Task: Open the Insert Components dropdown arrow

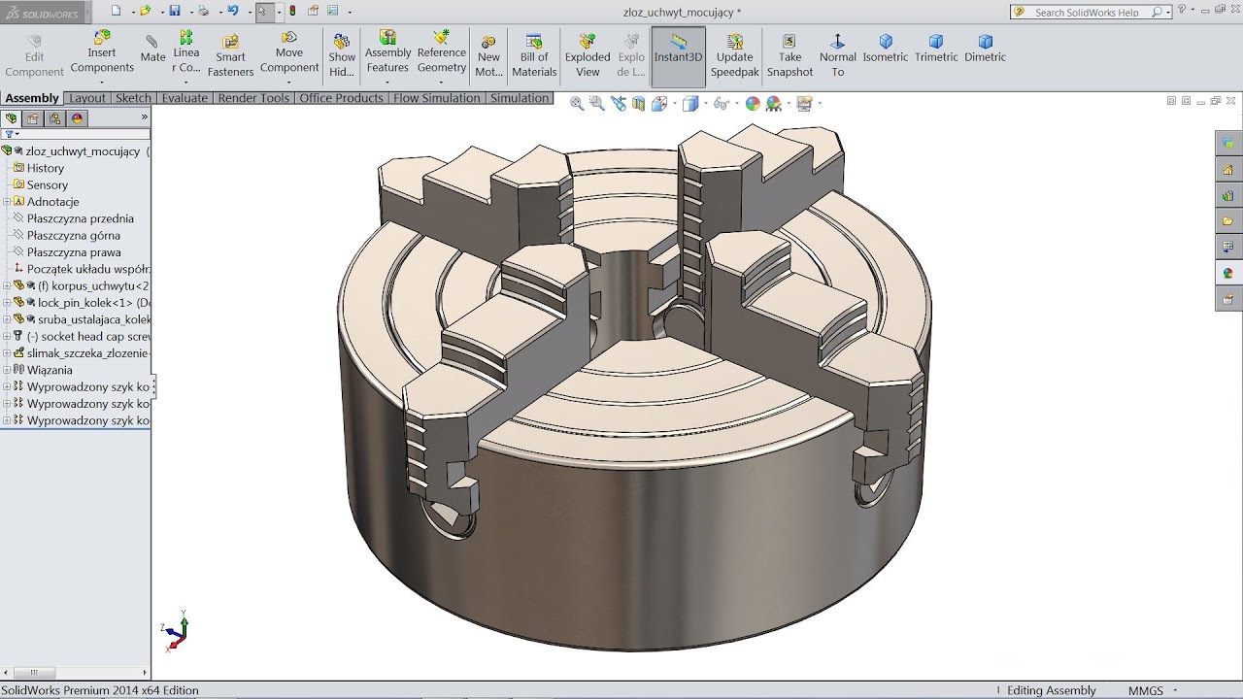Action: point(102,82)
